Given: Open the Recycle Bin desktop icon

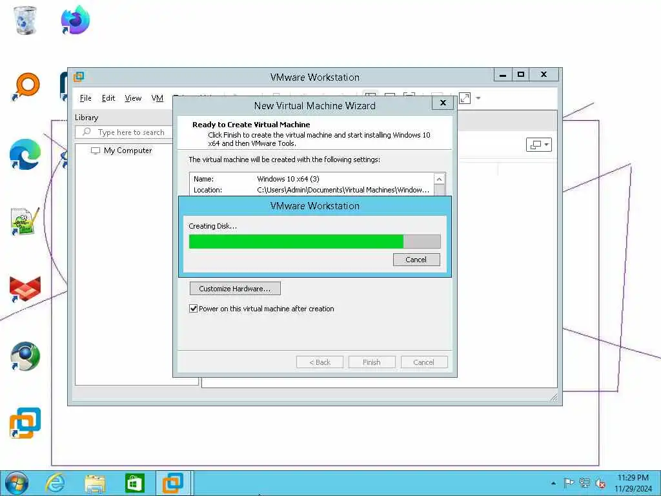Looking at the screenshot, I should click(25, 20).
